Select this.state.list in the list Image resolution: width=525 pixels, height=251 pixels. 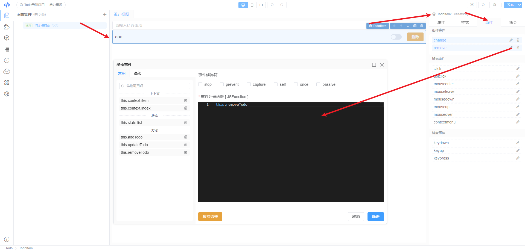(154, 123)
